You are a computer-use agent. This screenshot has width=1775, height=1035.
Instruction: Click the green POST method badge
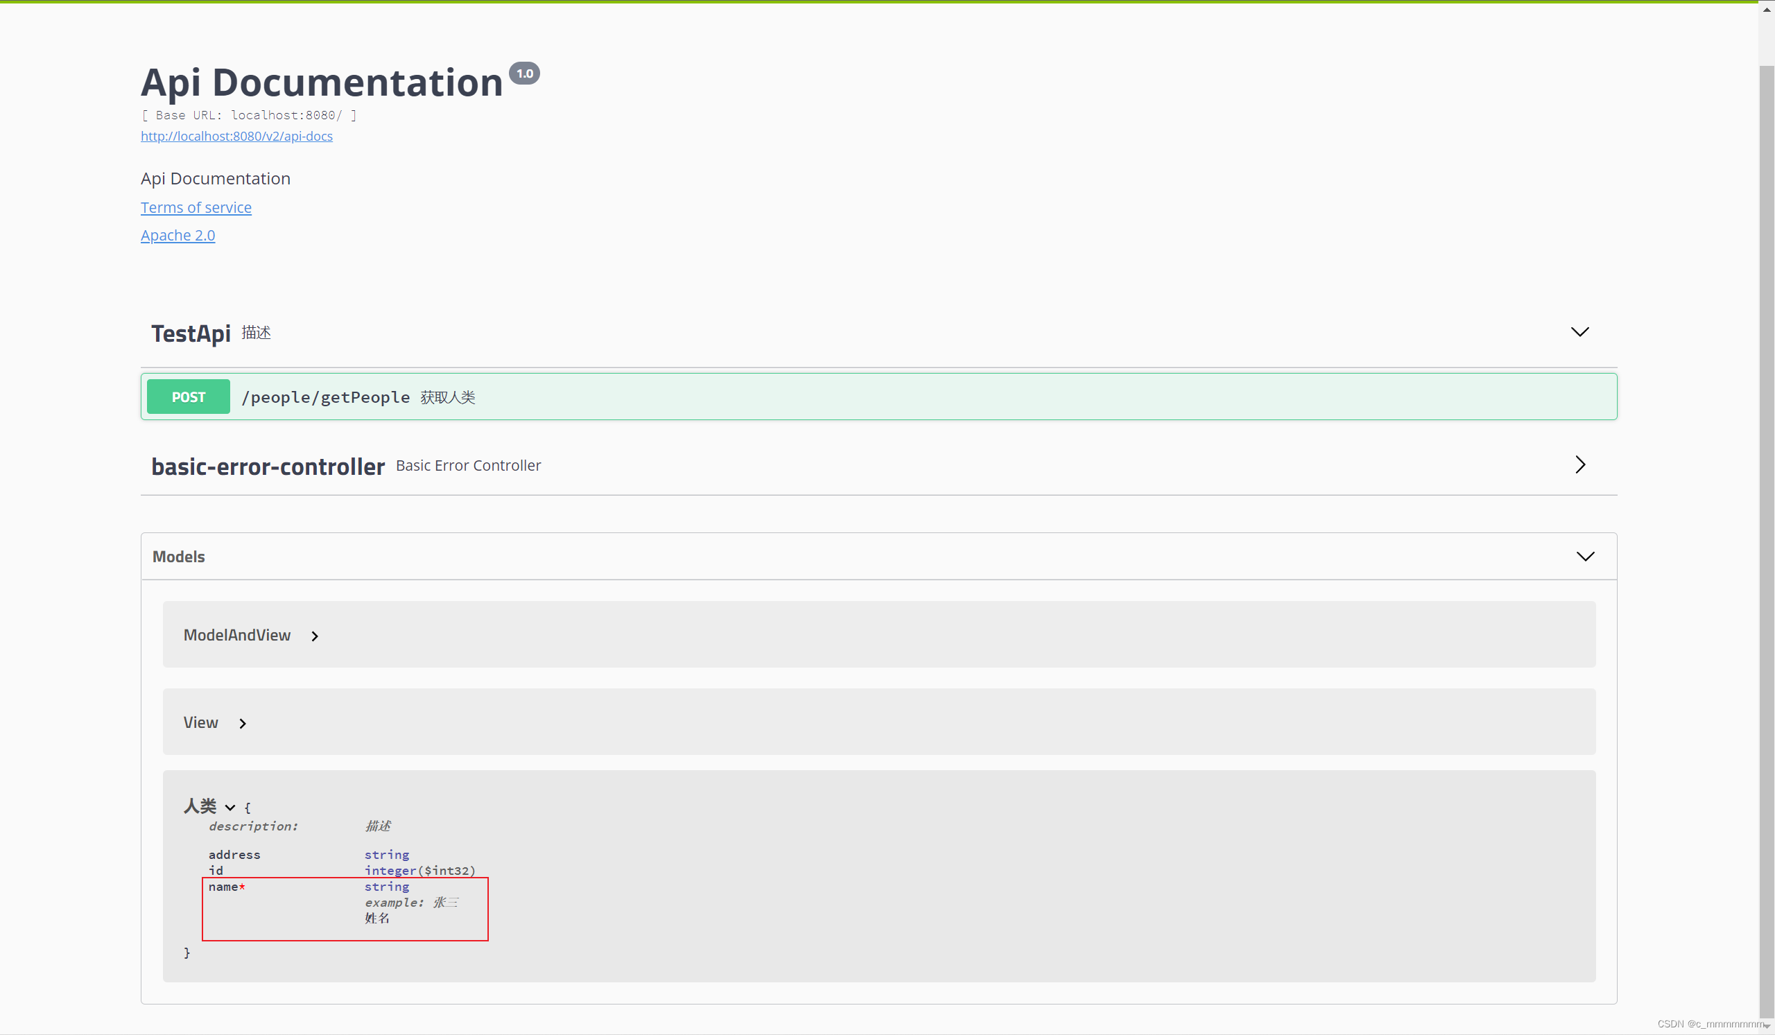(188, 397)
